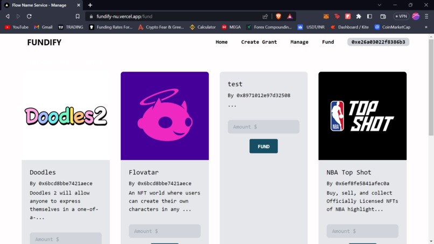Open the Calculator bookmark
Image resolution: width=434 pixels, height=244 pixels.
point(202,27)
